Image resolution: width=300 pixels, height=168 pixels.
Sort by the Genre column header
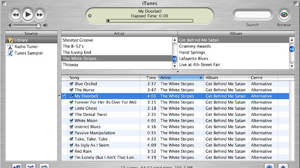264,77
